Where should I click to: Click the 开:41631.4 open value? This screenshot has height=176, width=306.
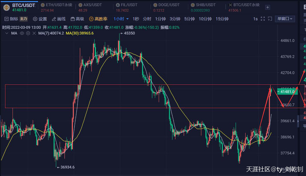(52, 27)
